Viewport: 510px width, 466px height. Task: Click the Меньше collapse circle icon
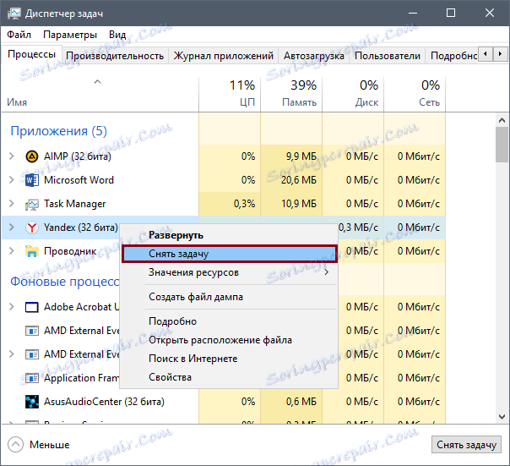(15, 445)
